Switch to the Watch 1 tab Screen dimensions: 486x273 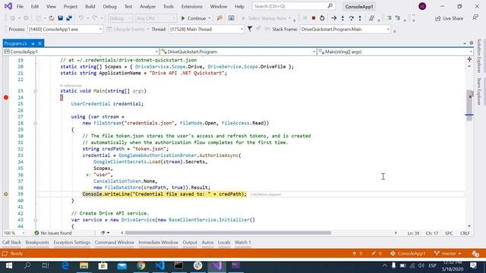pos(243,243)
